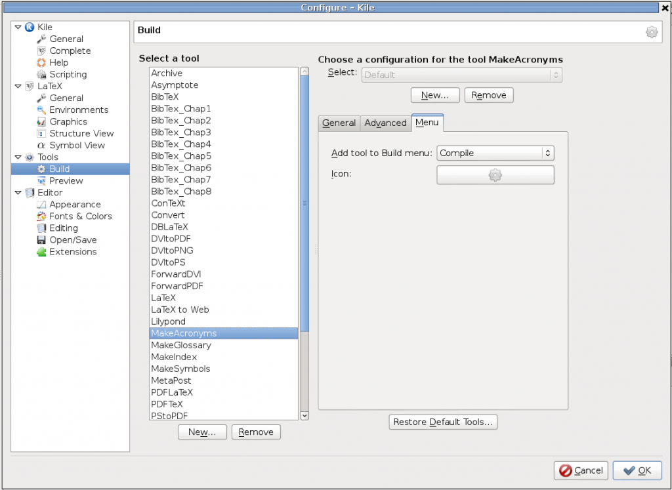This screenshot has height=490, width=672.
Task: Choose a tool icon via Icon button
Action: 495,174
